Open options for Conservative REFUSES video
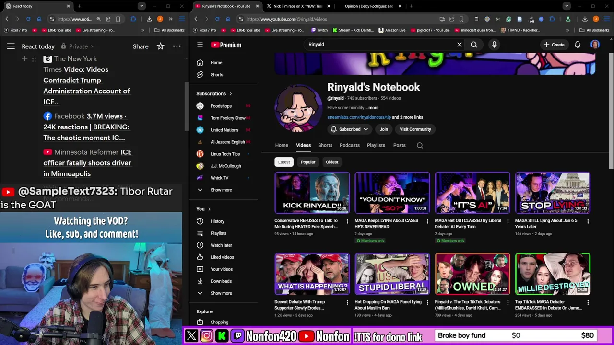Screen dimensions: 614x345 347,221
